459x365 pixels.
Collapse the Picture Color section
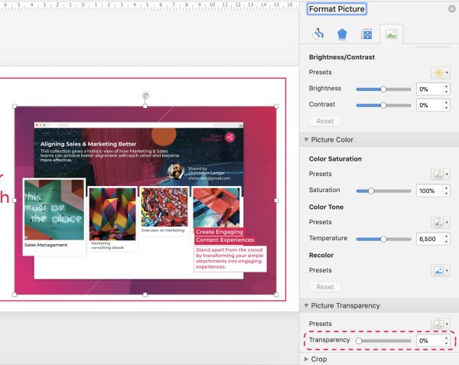306,139
